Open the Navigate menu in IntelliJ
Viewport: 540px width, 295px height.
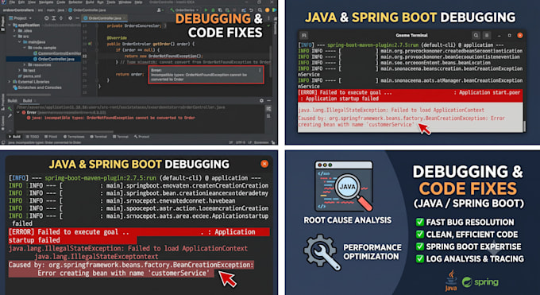[46, 2]
